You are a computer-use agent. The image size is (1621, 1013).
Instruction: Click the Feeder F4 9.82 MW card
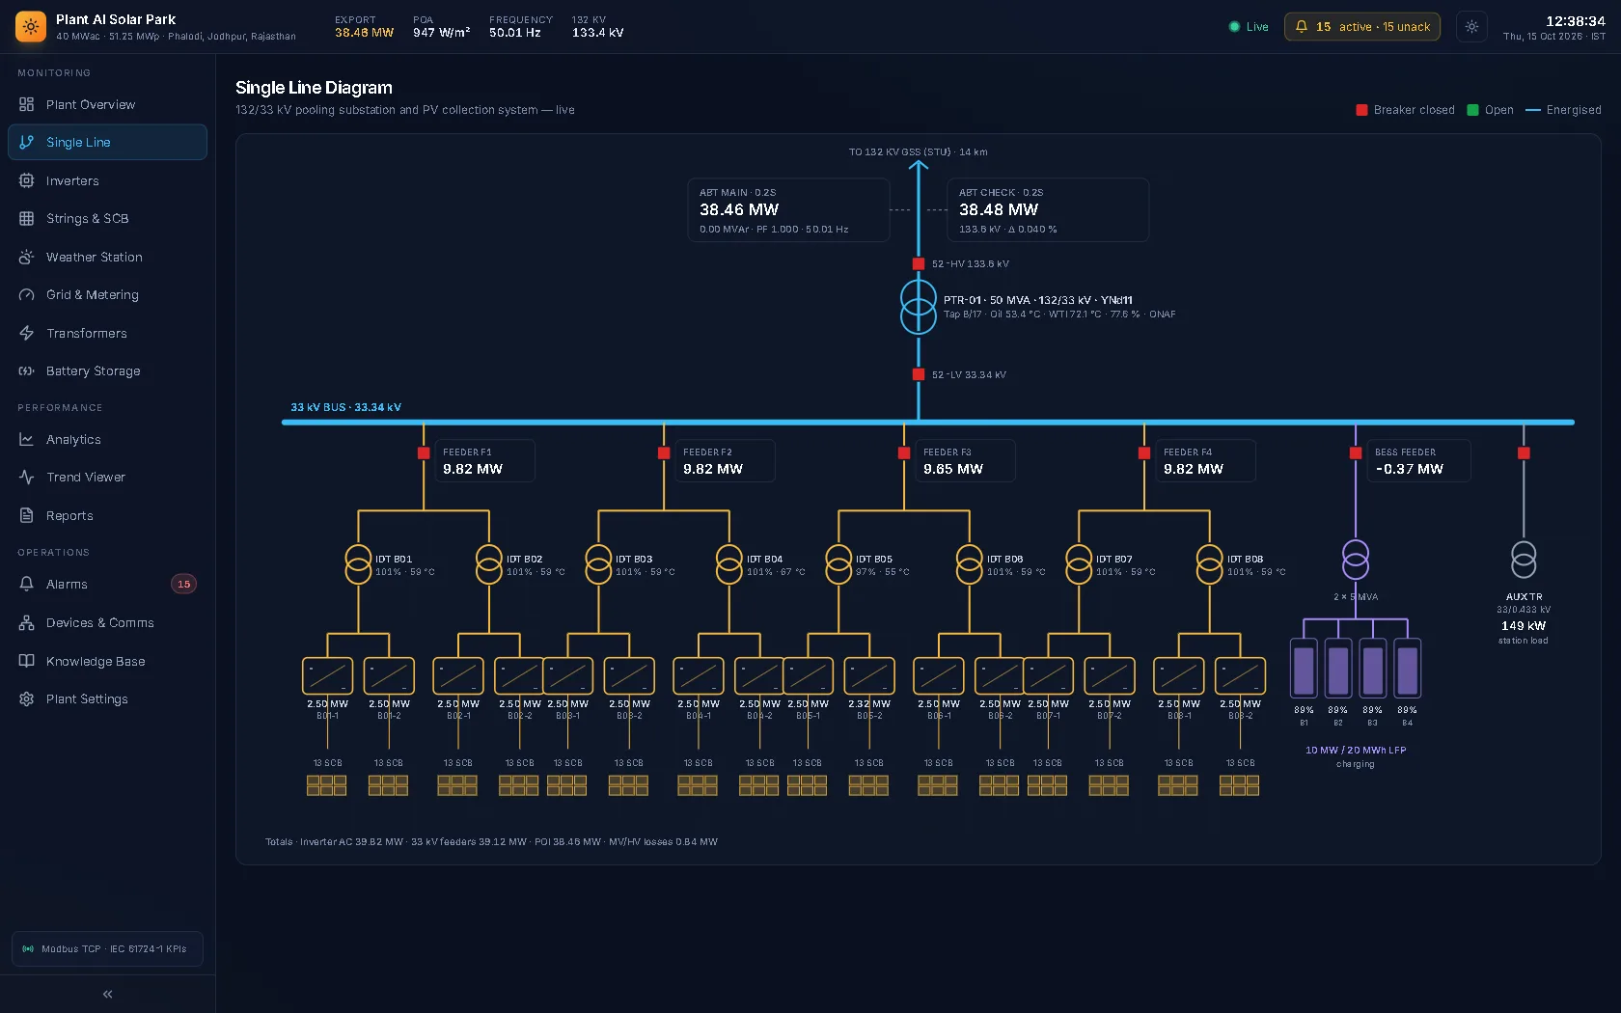pos(1205,461)
